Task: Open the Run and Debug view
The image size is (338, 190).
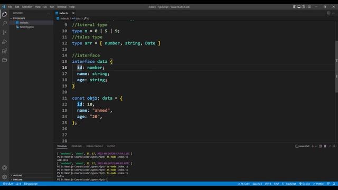Action: point(5,42)
